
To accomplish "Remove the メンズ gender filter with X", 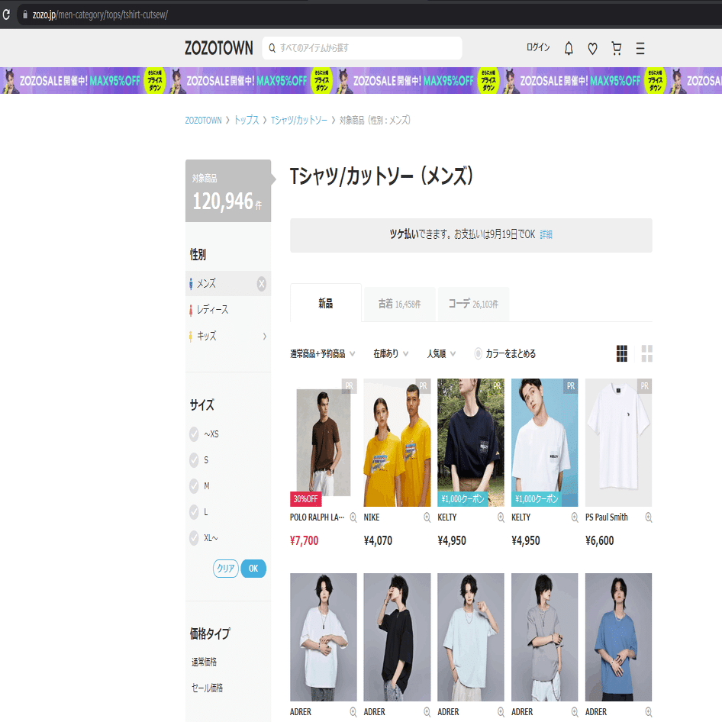I will click(262, 284).
